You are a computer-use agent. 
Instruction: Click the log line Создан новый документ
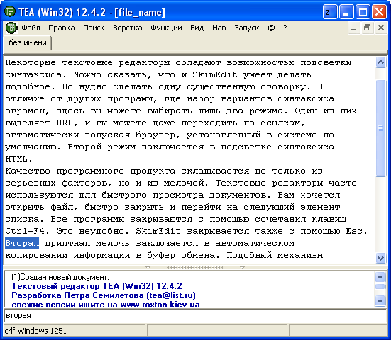point(60,277)
